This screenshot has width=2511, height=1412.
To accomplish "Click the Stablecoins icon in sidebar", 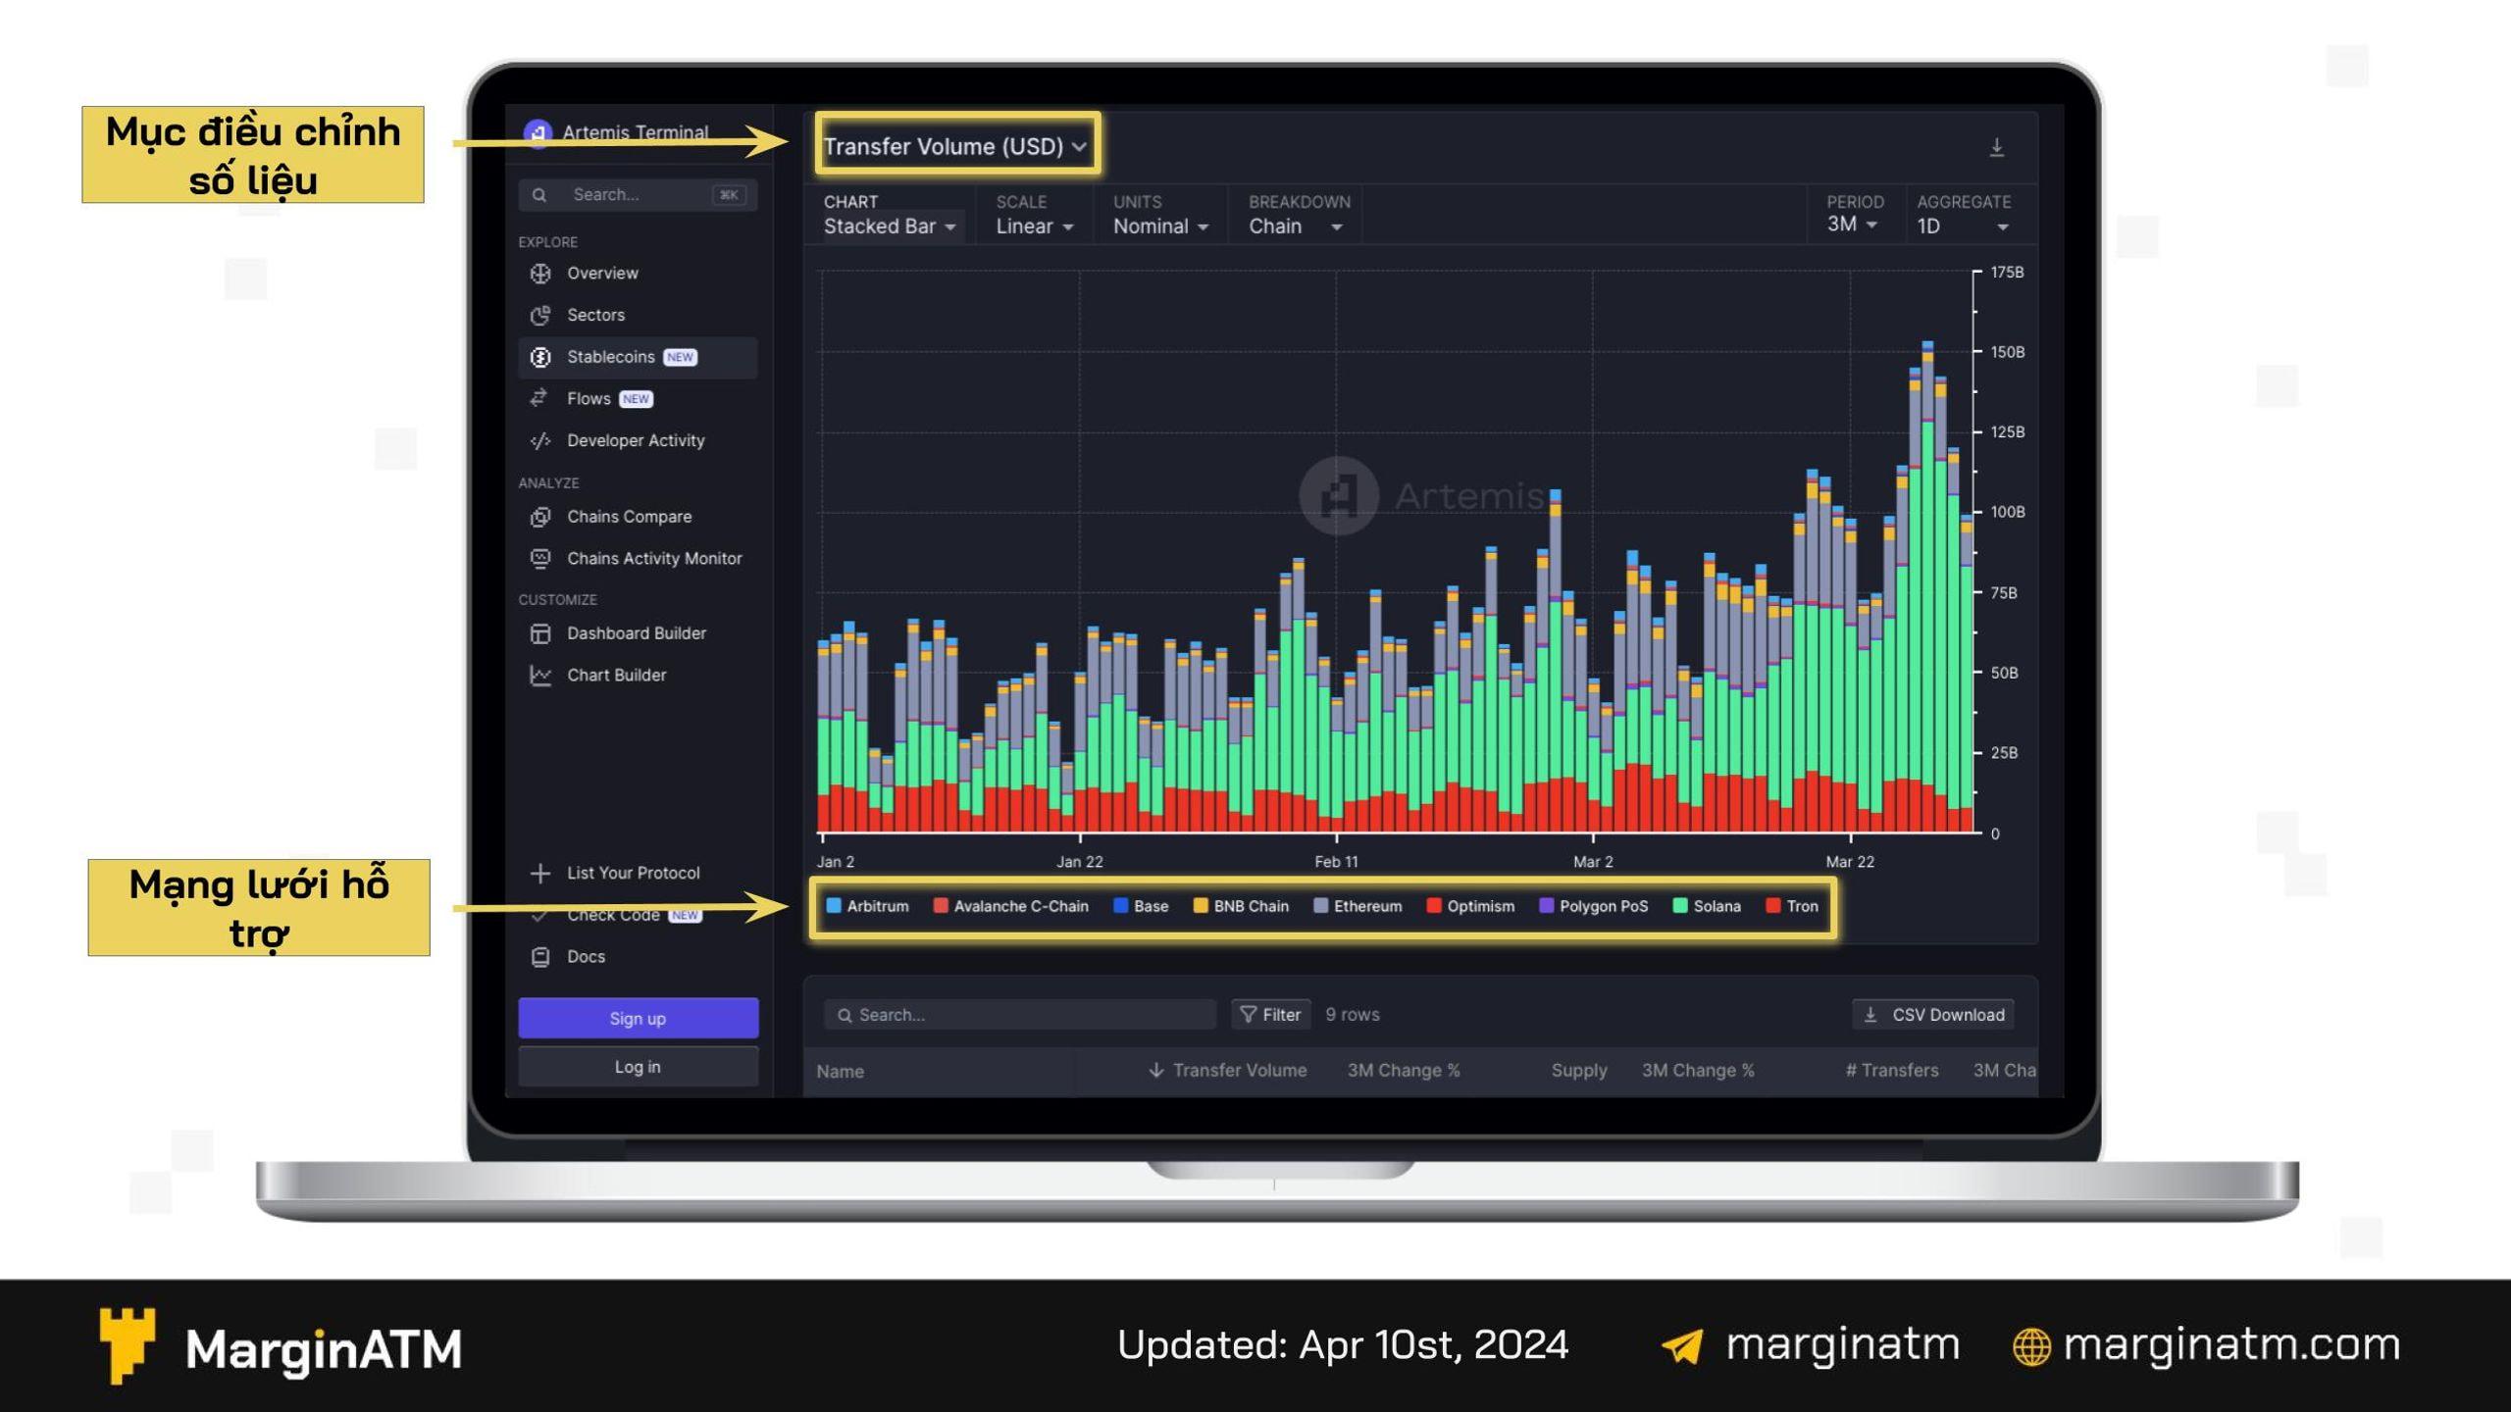I will tap(541, 355).
